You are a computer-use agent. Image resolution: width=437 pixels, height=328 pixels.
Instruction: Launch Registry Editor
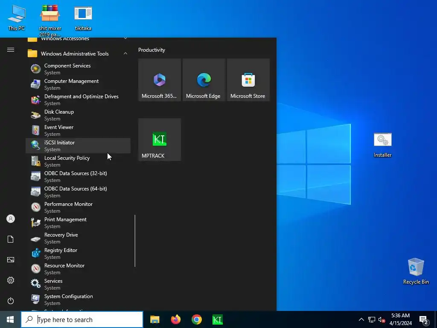[78, 253]
